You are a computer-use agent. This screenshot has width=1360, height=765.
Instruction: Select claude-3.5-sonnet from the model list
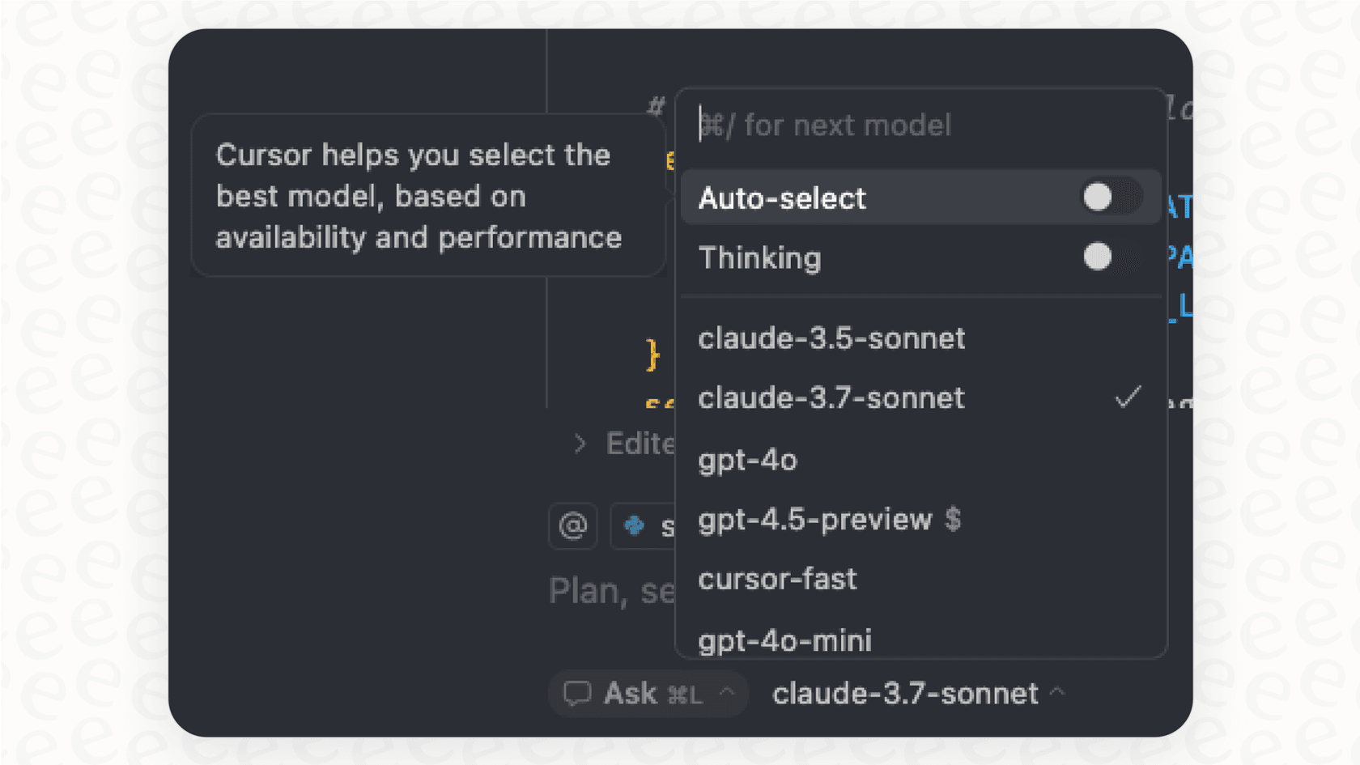pos(831,339)
